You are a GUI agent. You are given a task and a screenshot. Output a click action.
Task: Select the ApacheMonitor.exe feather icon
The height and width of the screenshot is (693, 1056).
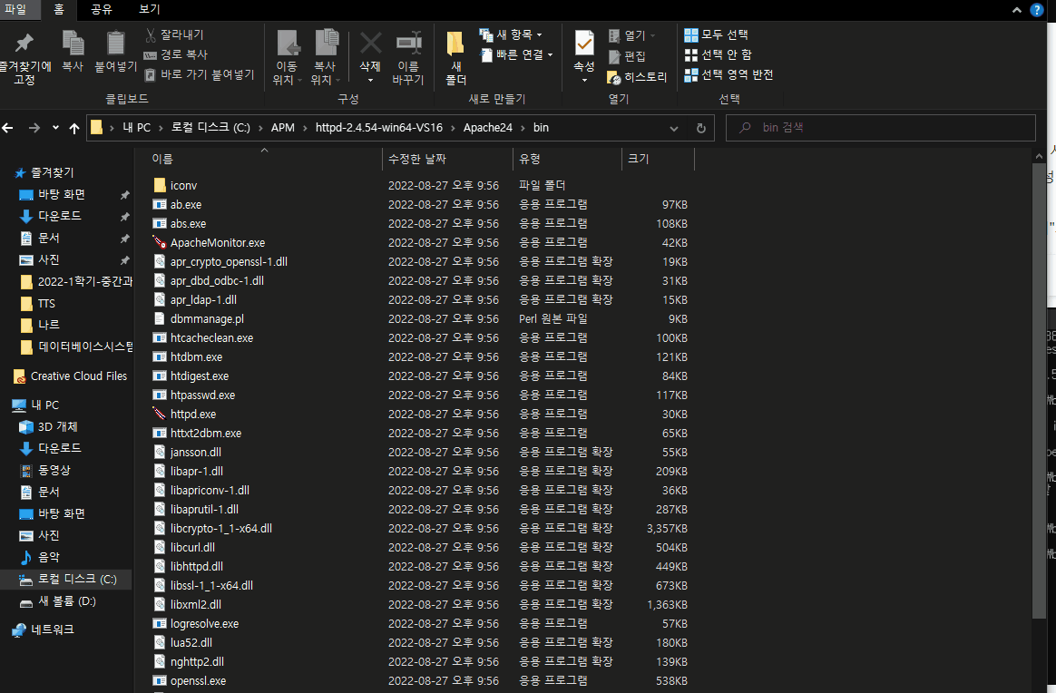[x=160, y=242]
